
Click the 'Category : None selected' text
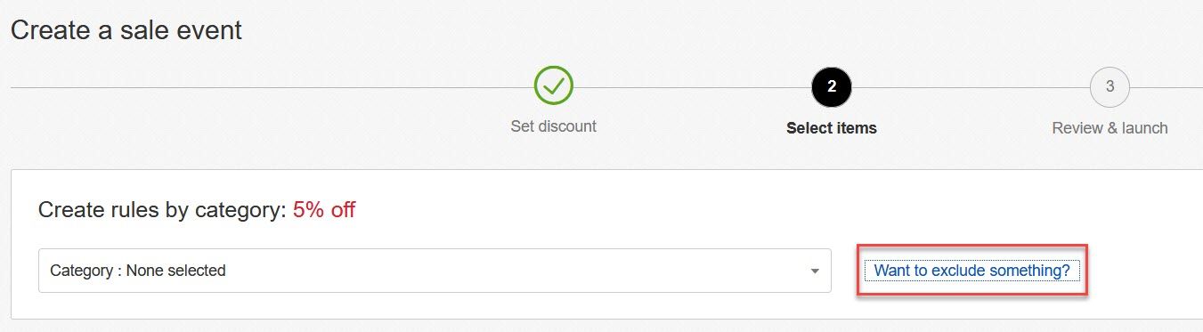[x=138, y=271]
